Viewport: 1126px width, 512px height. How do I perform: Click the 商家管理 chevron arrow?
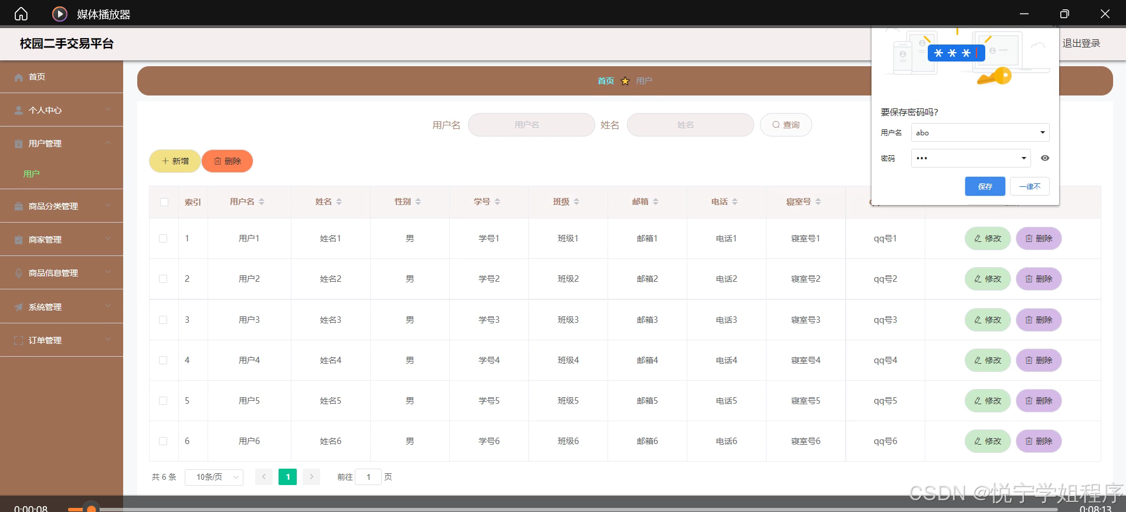click(108, 238)
